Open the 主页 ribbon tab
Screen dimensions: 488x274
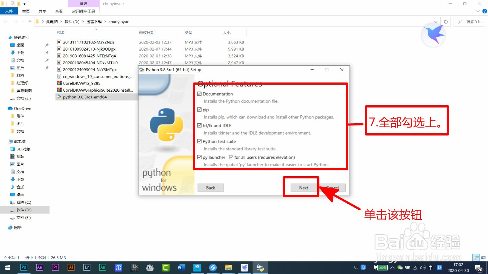tap(26, 11)
